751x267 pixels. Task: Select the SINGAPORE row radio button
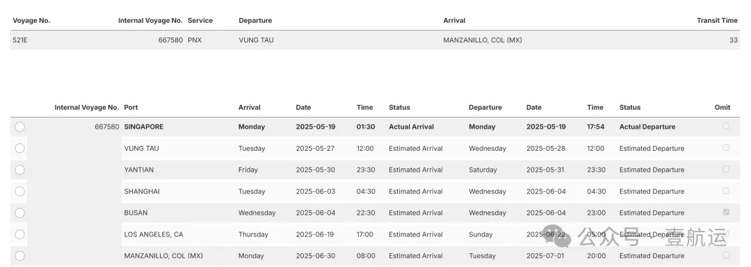(19, 127)
